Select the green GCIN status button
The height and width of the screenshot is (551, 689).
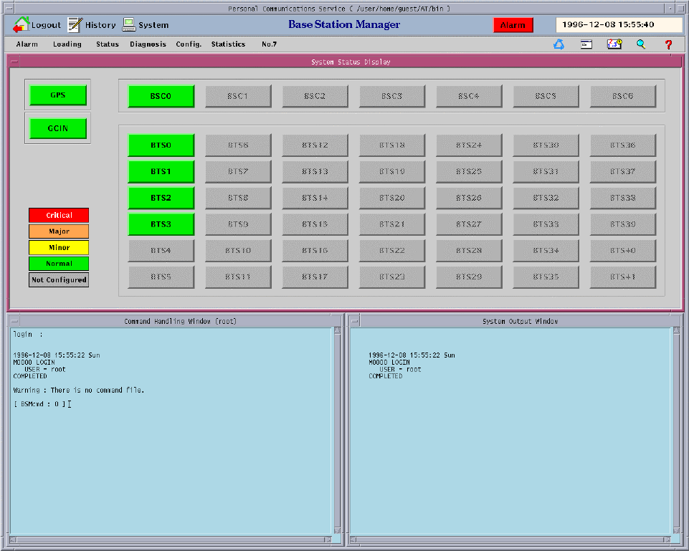coord(58,128)
